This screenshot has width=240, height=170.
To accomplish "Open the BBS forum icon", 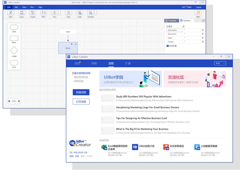I will tap(198, 13).
